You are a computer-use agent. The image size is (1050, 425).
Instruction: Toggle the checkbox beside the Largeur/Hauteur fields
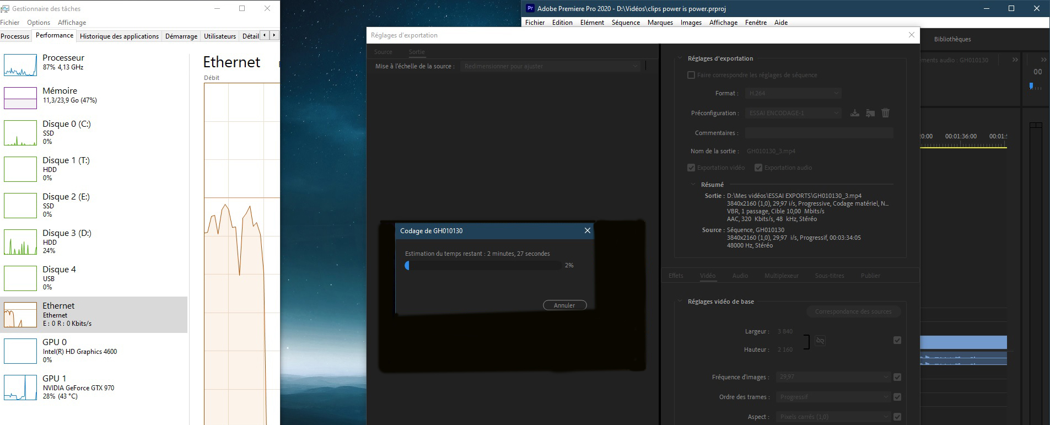(x=897, y=340)
